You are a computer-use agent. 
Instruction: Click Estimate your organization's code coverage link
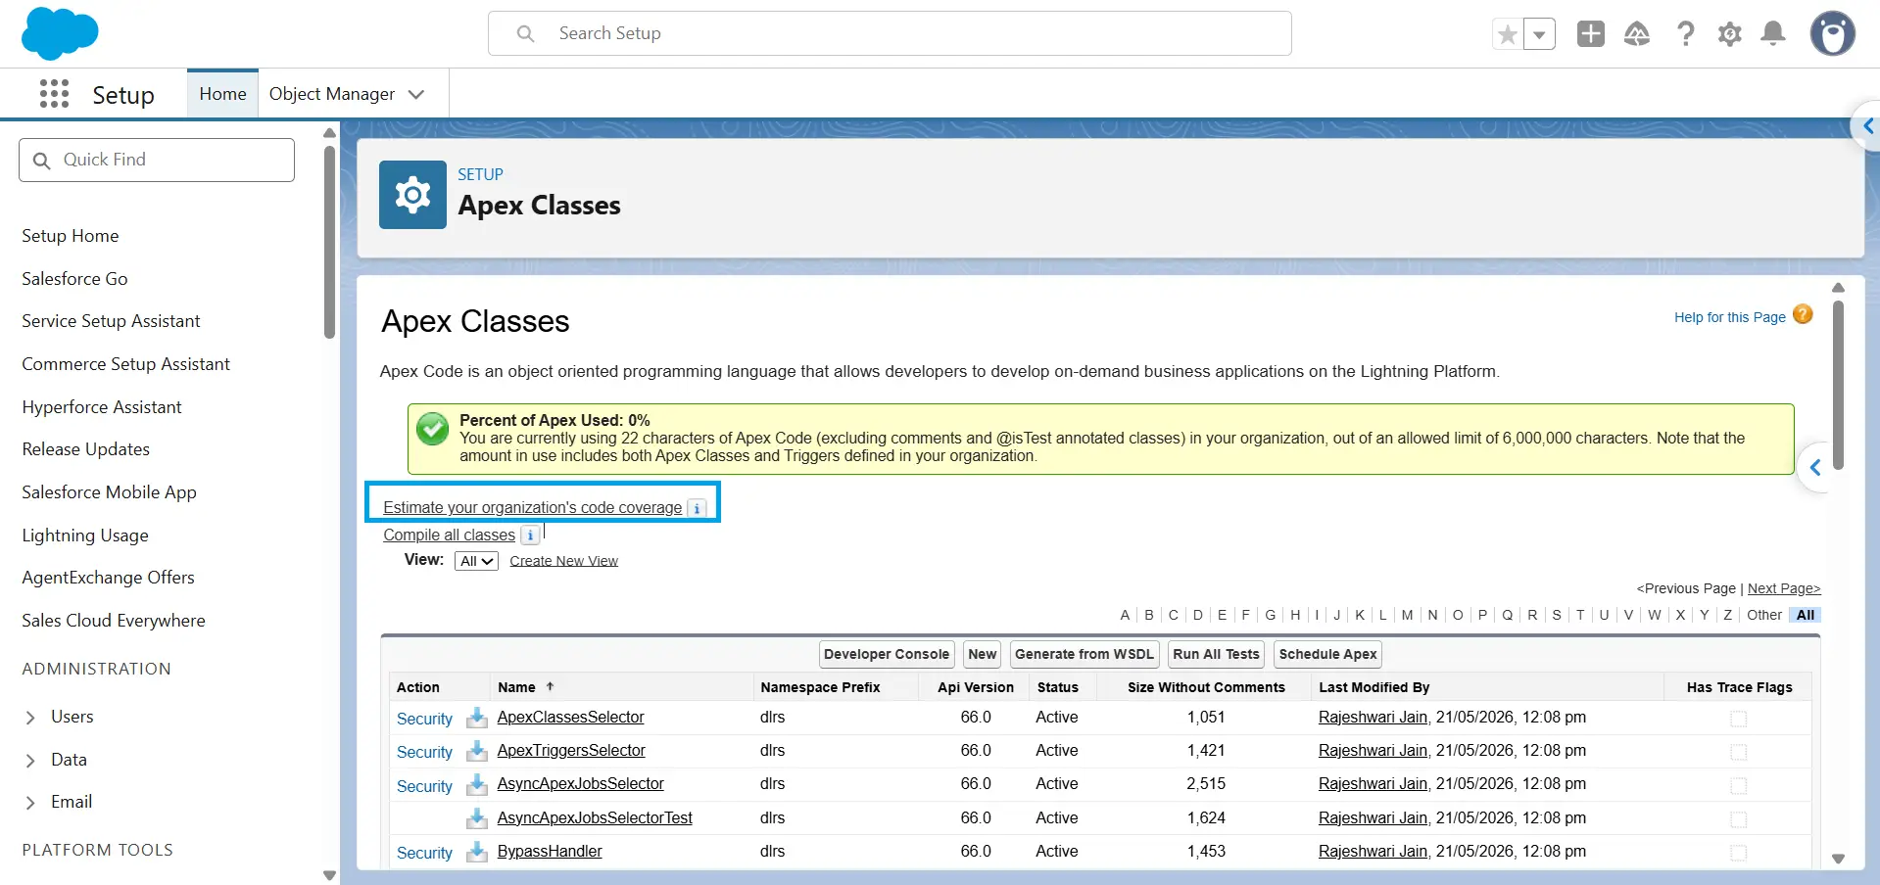tap(533, 507)
